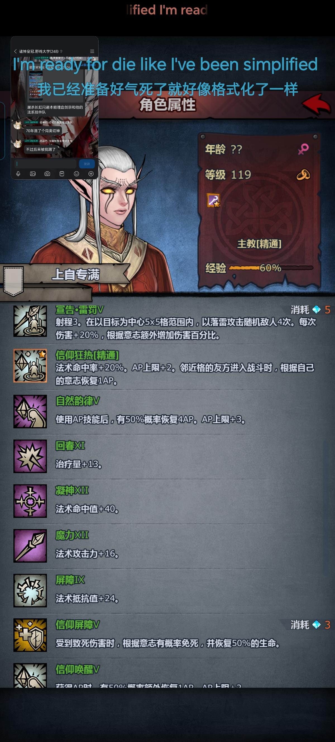The width and height of the screenshot is (335, 742).
Task: Select the 信仰狂热 mastery skill icon
Action: 30,366
